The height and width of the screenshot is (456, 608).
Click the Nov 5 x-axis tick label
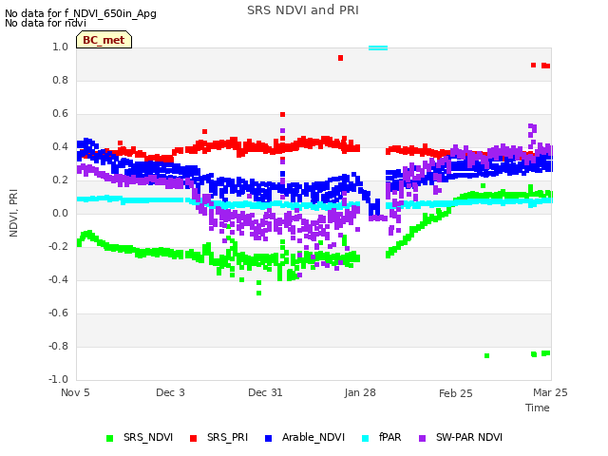pyautogui.click(x=75, y=392)
